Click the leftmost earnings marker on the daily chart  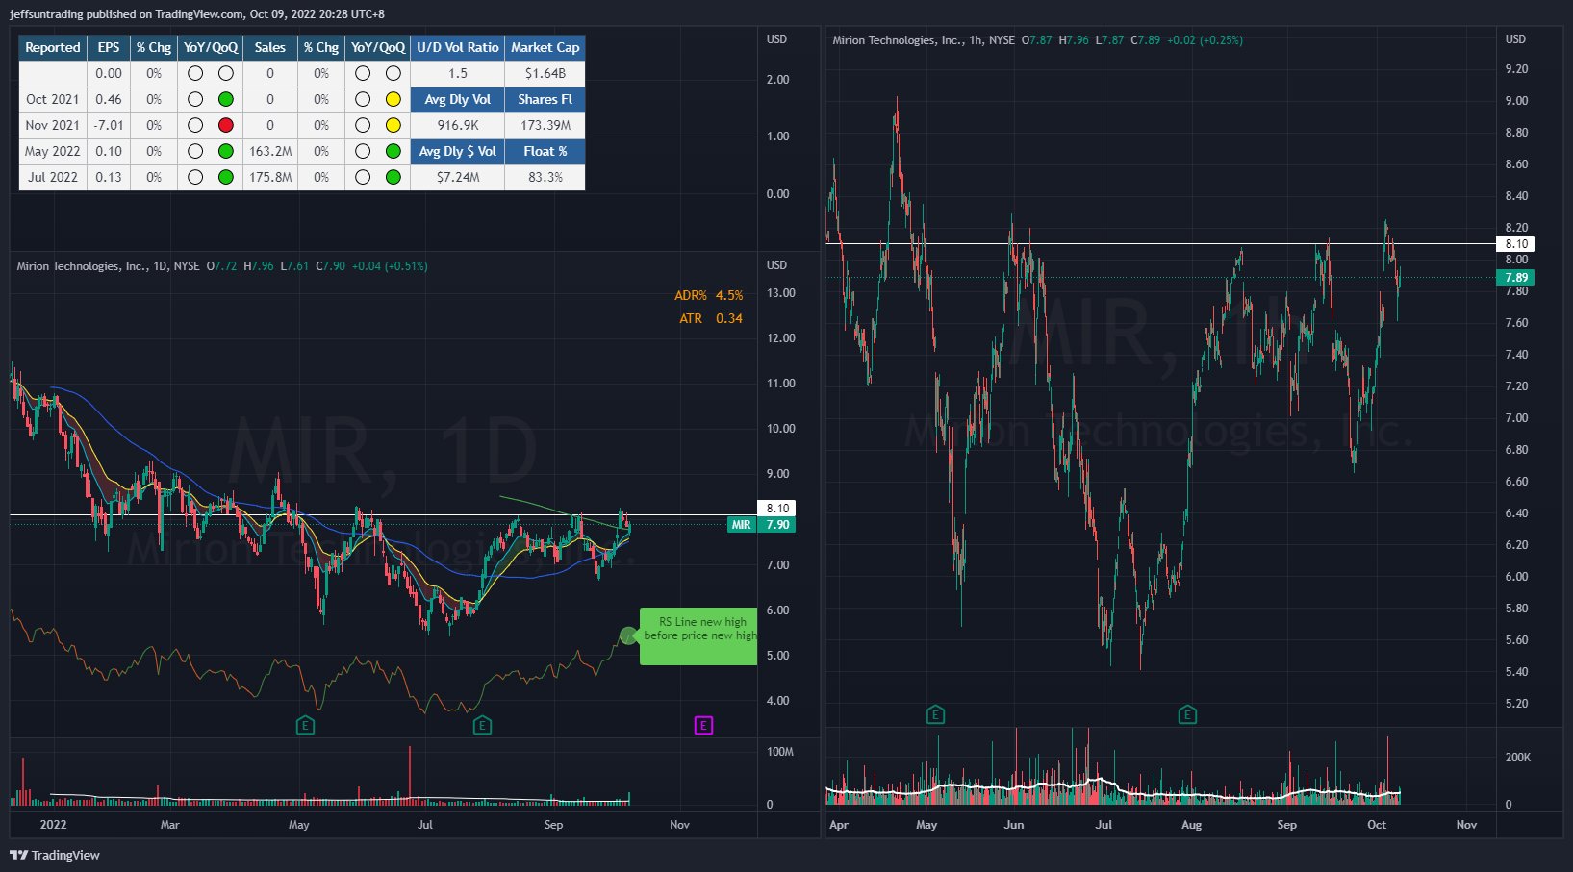[305, 725]
